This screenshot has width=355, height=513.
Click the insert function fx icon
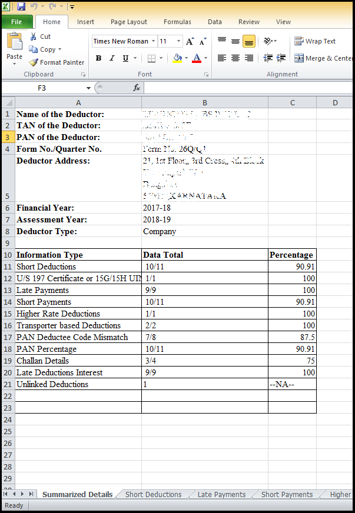coord(137,88)
